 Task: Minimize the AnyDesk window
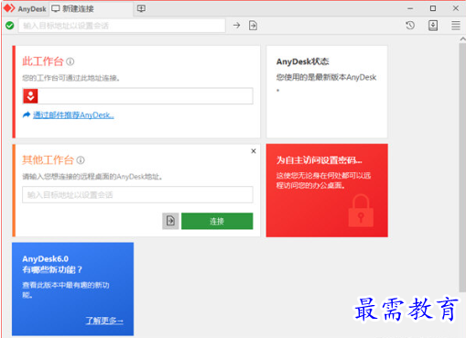410,8
